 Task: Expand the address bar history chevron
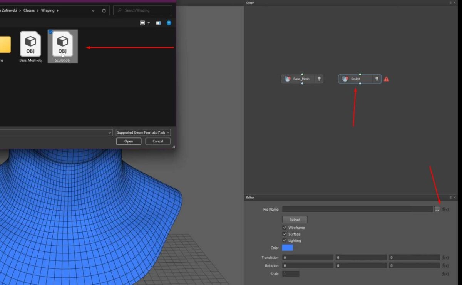[x=92, y=10]
